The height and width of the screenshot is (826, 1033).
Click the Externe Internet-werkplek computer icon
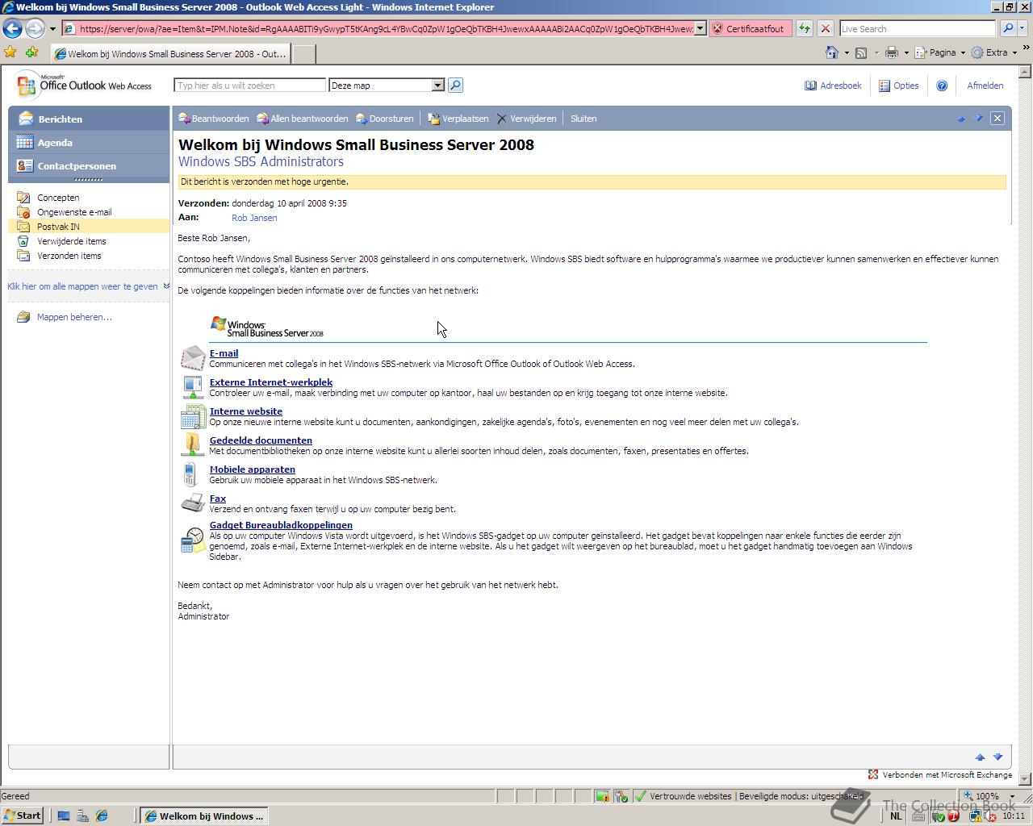point(193,386)
